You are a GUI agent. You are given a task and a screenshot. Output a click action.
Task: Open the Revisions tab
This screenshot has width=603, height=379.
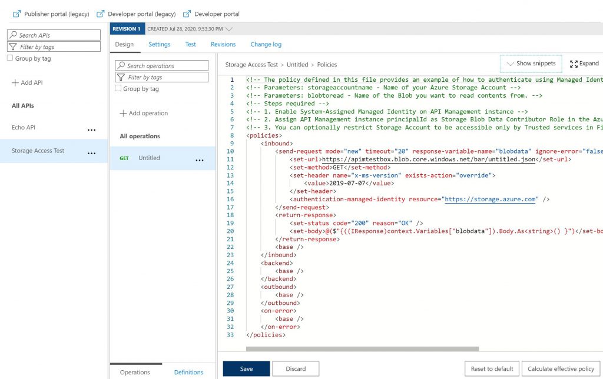point(223,44)
